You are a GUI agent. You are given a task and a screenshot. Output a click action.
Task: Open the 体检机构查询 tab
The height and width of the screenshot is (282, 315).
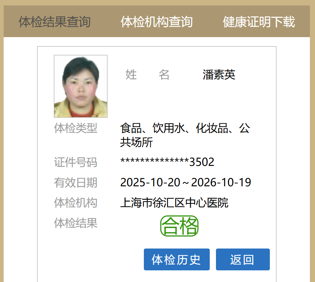pos(157,22)
